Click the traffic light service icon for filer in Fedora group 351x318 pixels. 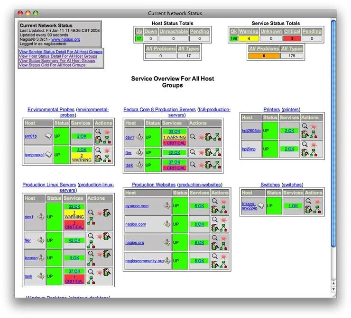(208, 152)
